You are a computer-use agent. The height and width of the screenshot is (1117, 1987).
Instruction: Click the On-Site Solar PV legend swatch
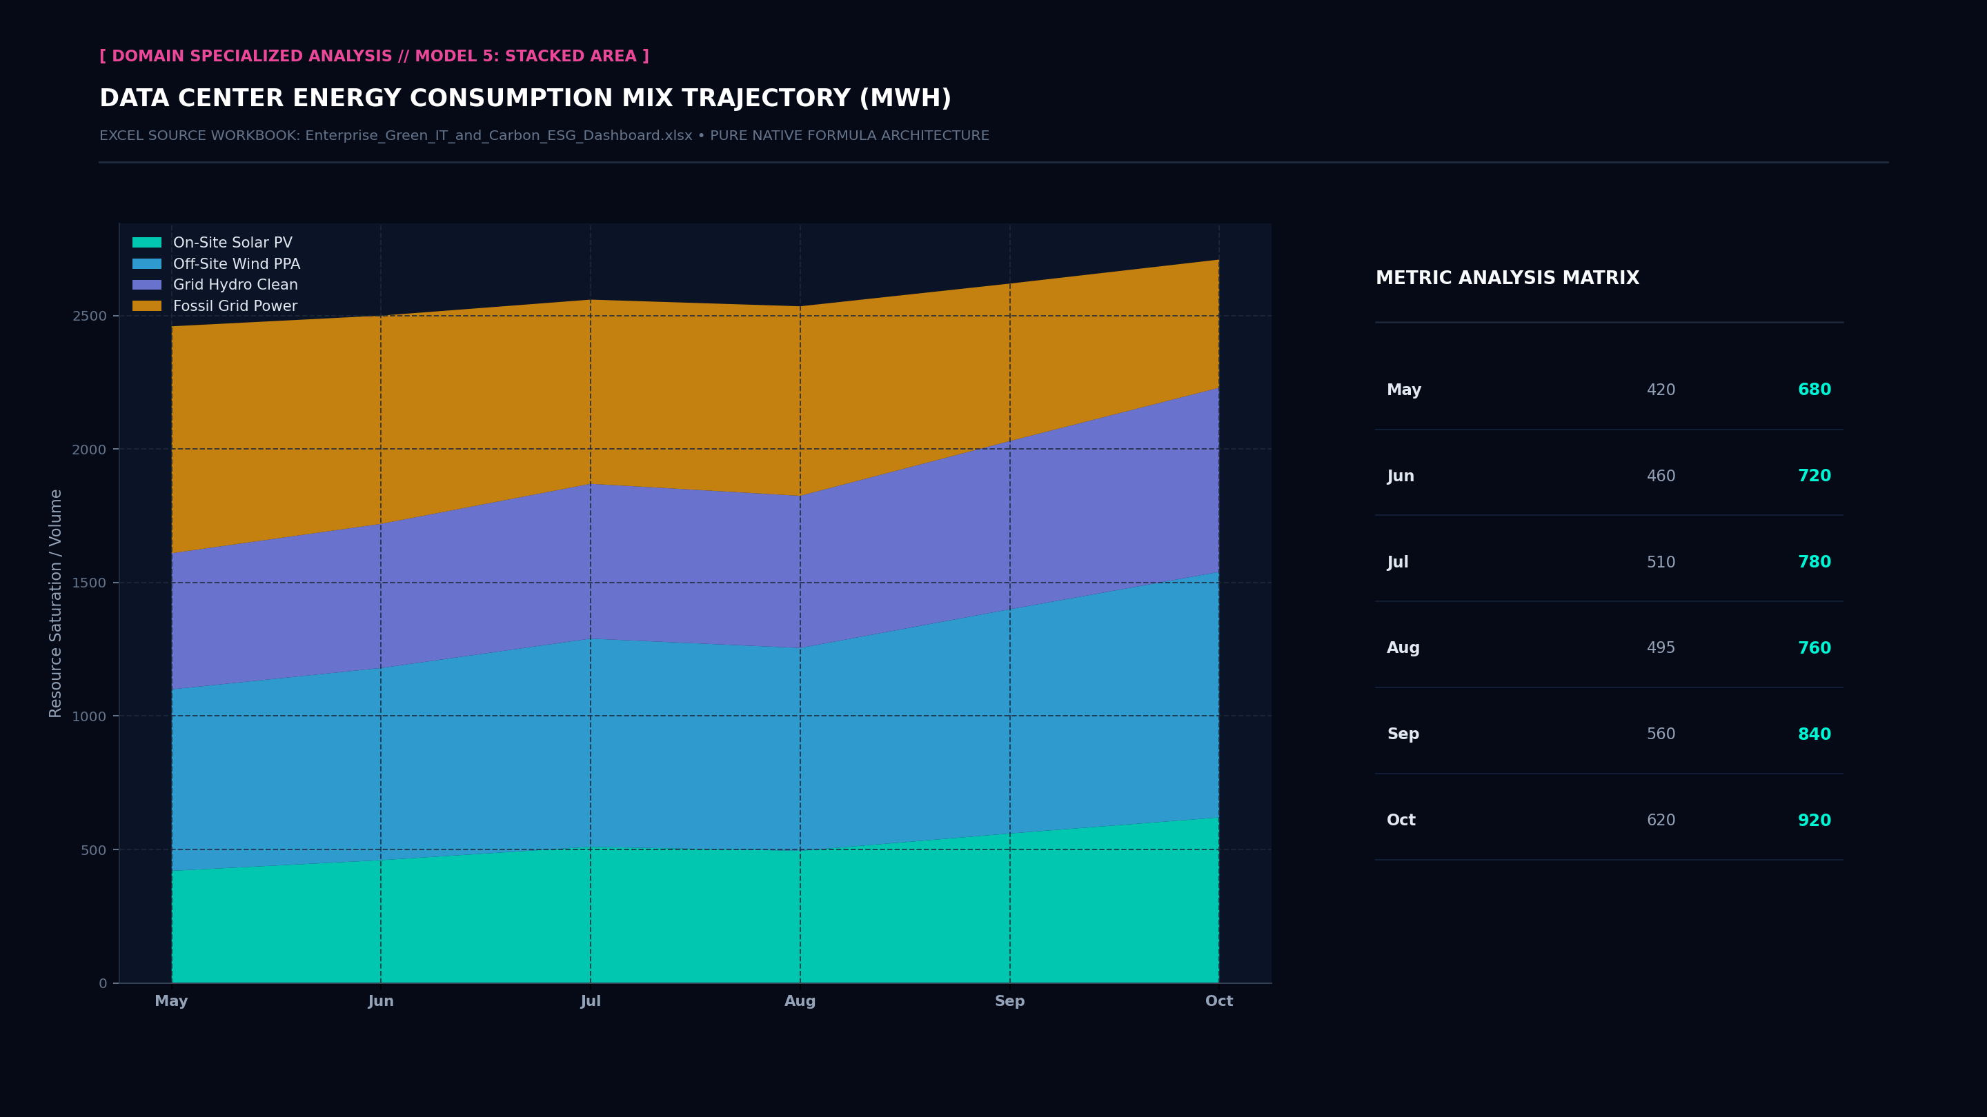point(146,243)
